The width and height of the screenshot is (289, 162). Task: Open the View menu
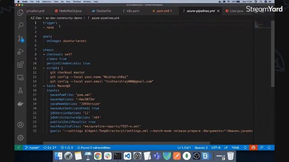tap(56, 2)
